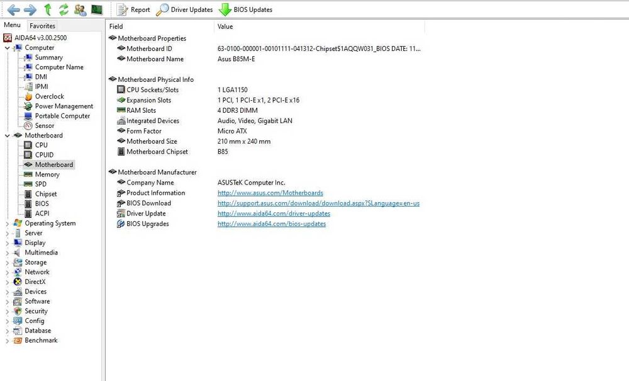Select the Motherboard Name row
629x381 pixels.
tap(186, 59)
